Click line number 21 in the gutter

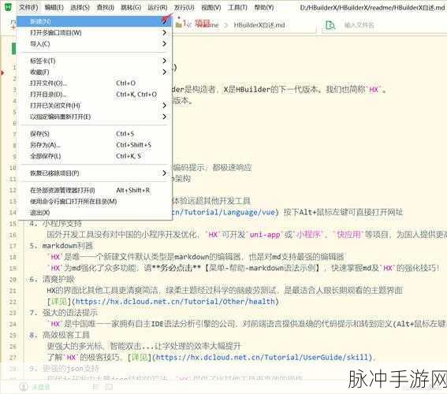pos(13,291)
